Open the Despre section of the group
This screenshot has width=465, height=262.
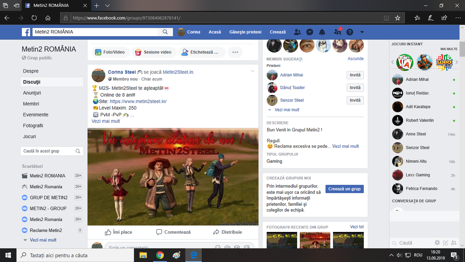pos(31,71)
